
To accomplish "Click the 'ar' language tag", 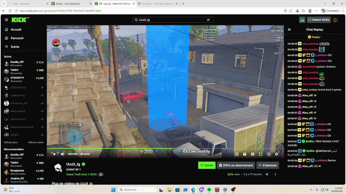I will [101, 174].
